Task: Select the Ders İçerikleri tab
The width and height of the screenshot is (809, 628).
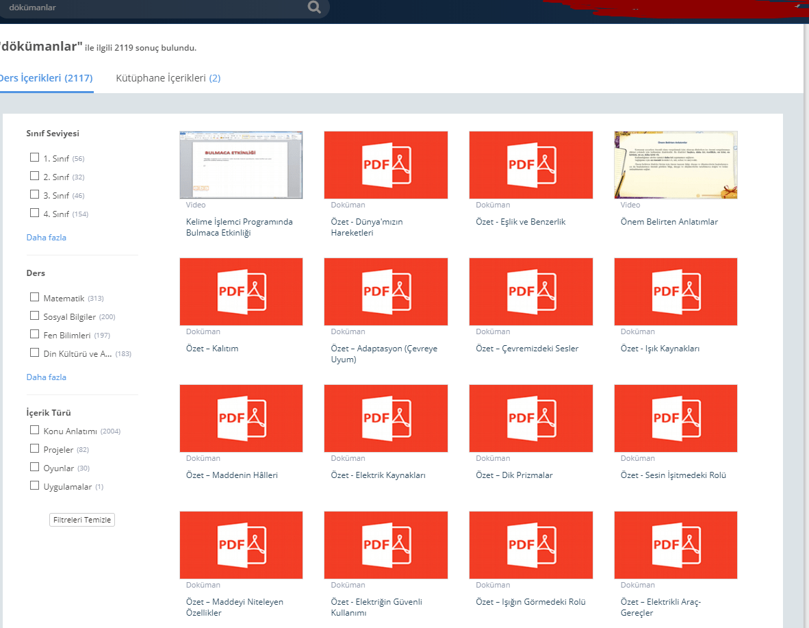Action: click(46, 78)
